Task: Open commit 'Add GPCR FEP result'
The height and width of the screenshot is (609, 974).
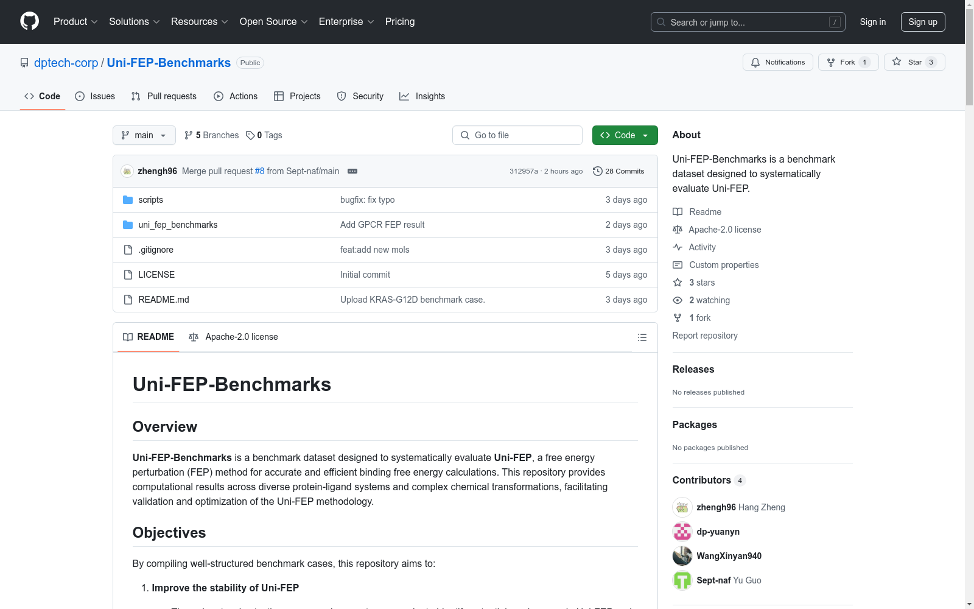Action: point(382,225)
